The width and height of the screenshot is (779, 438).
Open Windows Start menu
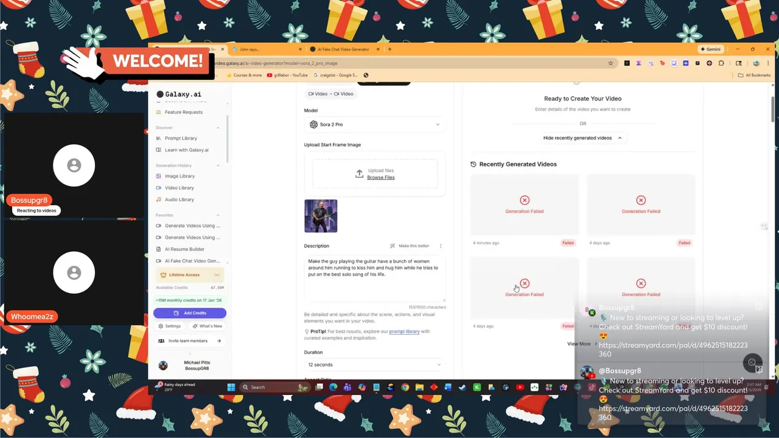tap(231, 387)
